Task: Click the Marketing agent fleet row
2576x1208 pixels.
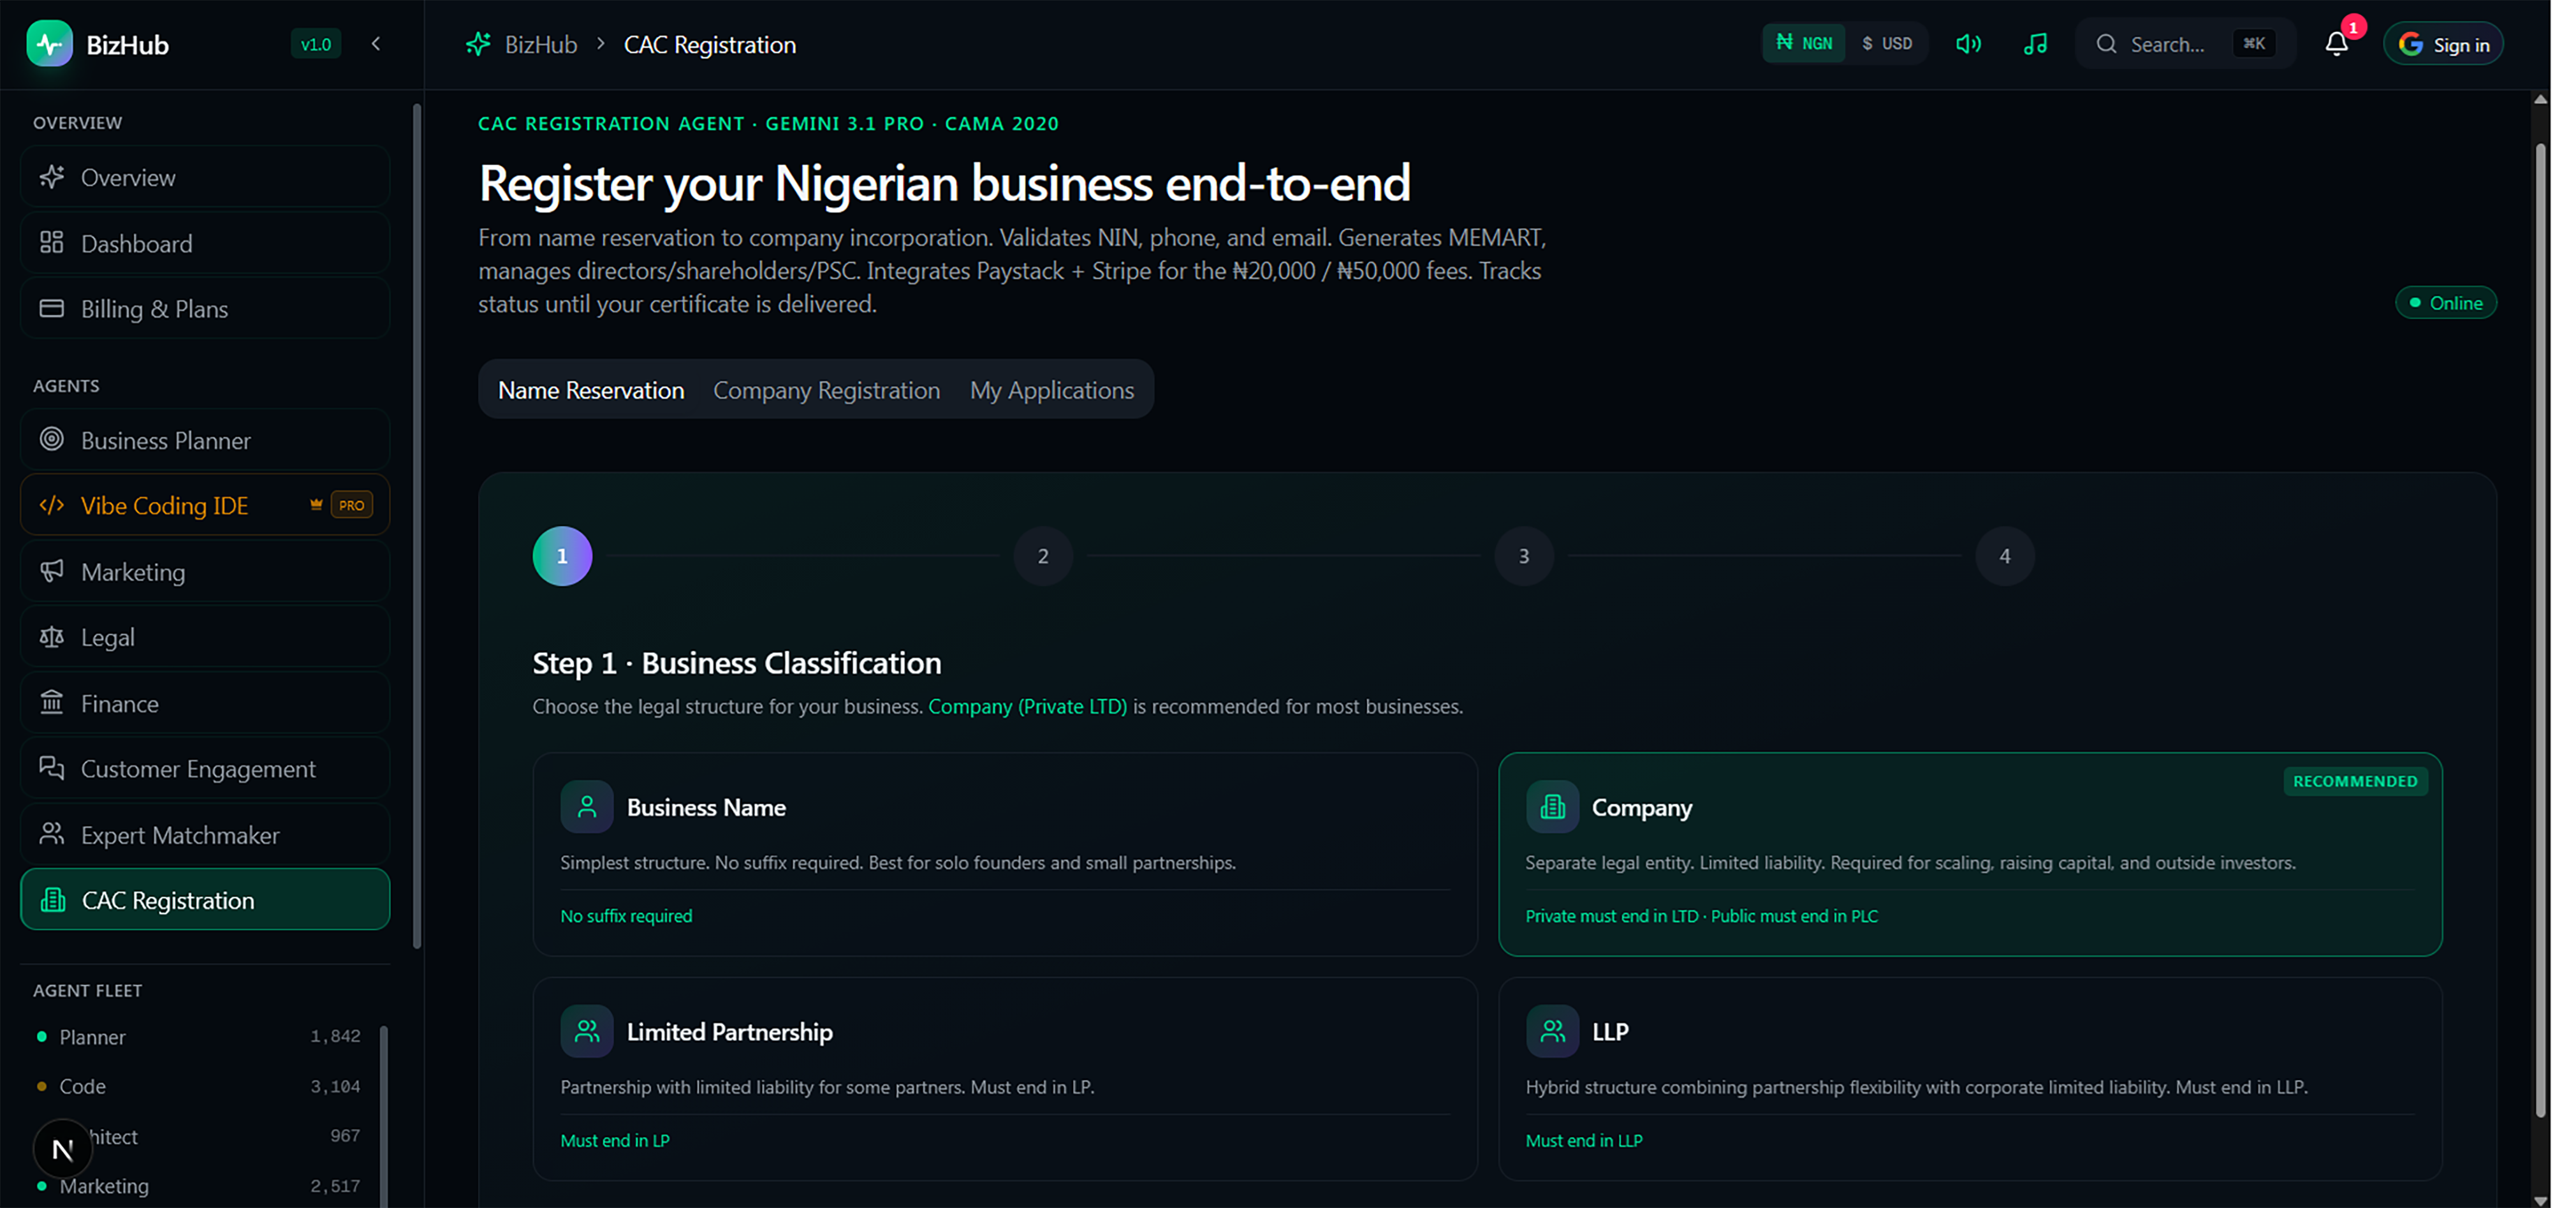Action: pyautogui.click(x=198, y=1186)
